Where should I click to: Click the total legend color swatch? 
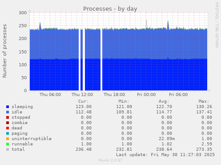pos(8,149)
